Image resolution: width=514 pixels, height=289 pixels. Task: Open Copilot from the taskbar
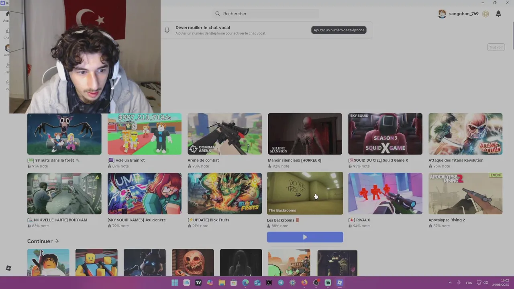(x=210, y=283)
